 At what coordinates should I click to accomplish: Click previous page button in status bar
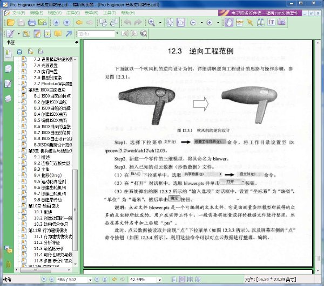coord(52,280)
